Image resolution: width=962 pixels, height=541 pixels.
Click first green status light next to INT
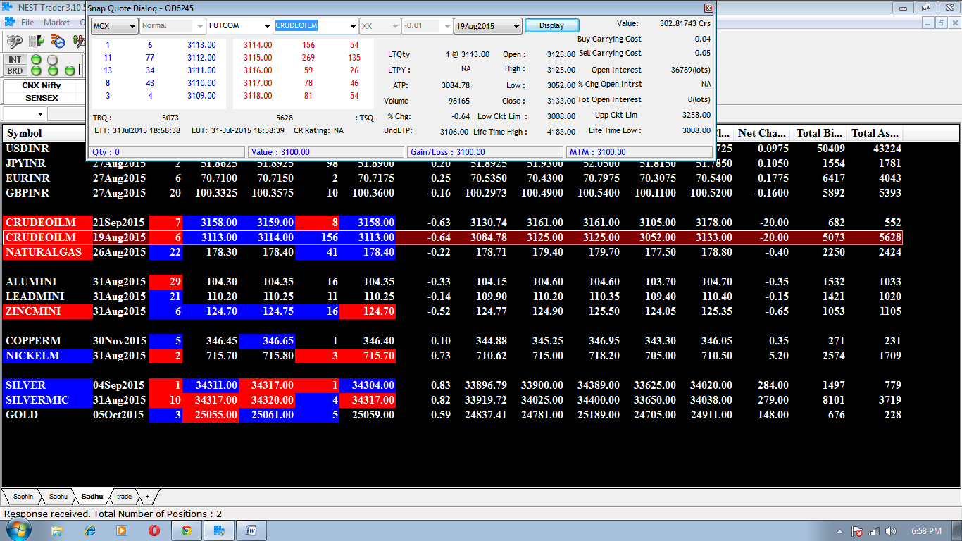tap(36, 60)
